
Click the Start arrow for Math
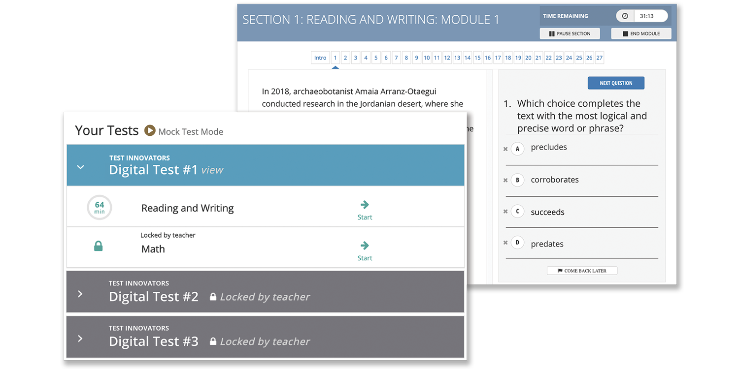365,246
